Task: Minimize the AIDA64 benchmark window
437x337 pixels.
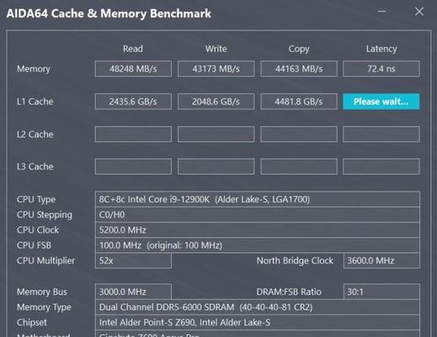Action: [381, 12]
